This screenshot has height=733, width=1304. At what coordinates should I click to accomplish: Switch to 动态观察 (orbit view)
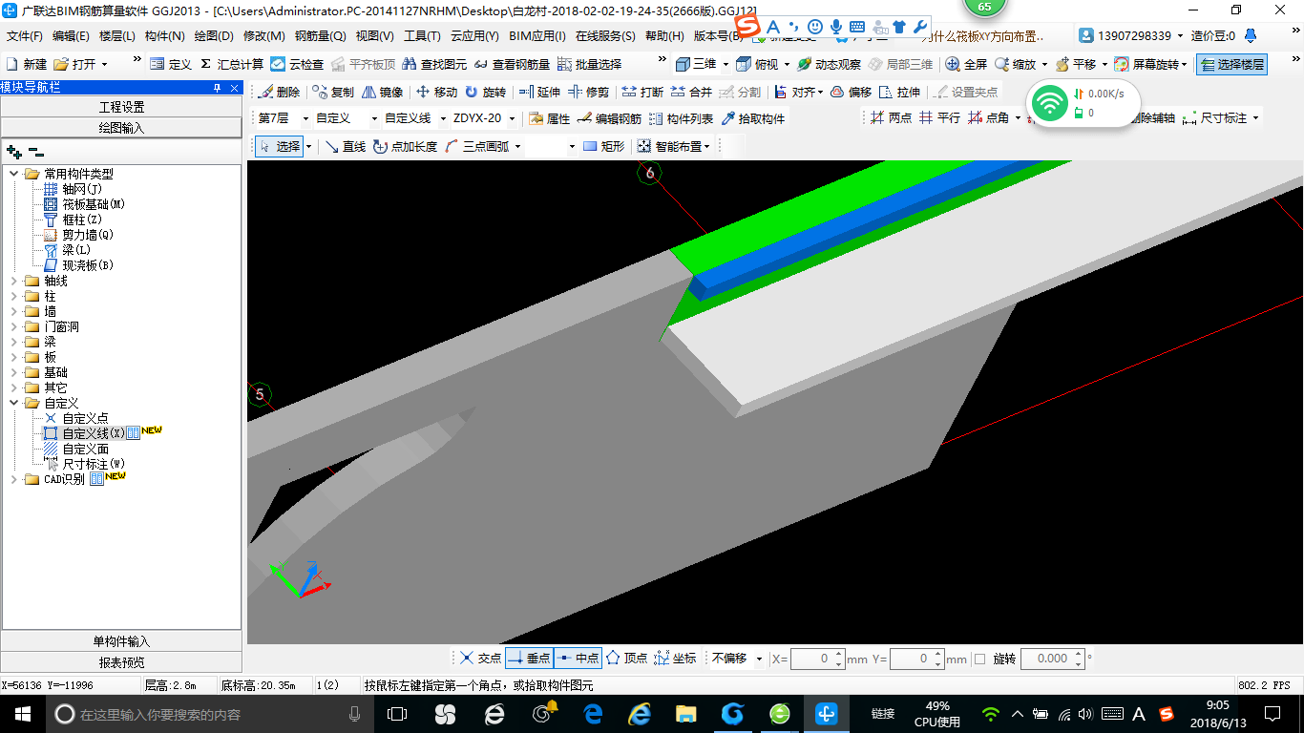829,64
